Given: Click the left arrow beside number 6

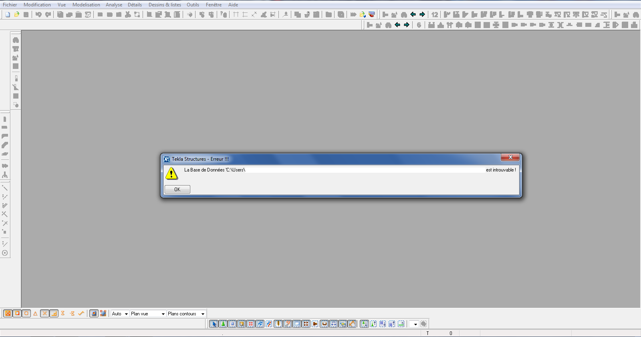Looking at the screenshot, I should 397,25.
